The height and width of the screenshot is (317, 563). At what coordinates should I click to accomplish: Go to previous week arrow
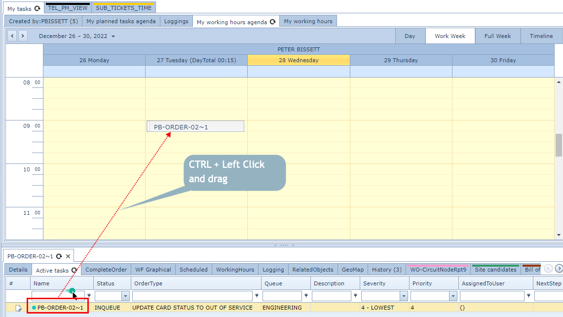tap(12, 36)
